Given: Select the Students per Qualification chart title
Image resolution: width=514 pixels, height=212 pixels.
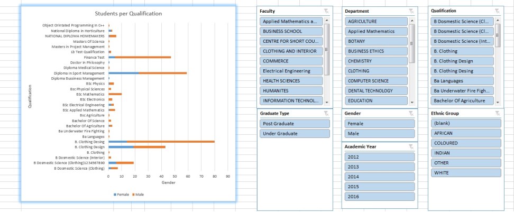Looking at the screenshot, I should (128, 14).
